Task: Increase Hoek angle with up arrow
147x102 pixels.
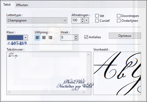Action: (x=76, y=36)
